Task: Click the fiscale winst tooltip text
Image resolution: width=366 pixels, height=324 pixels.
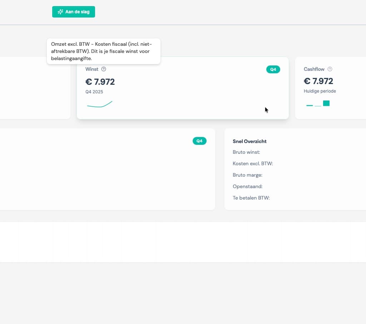Action: (x=103, y=51)
